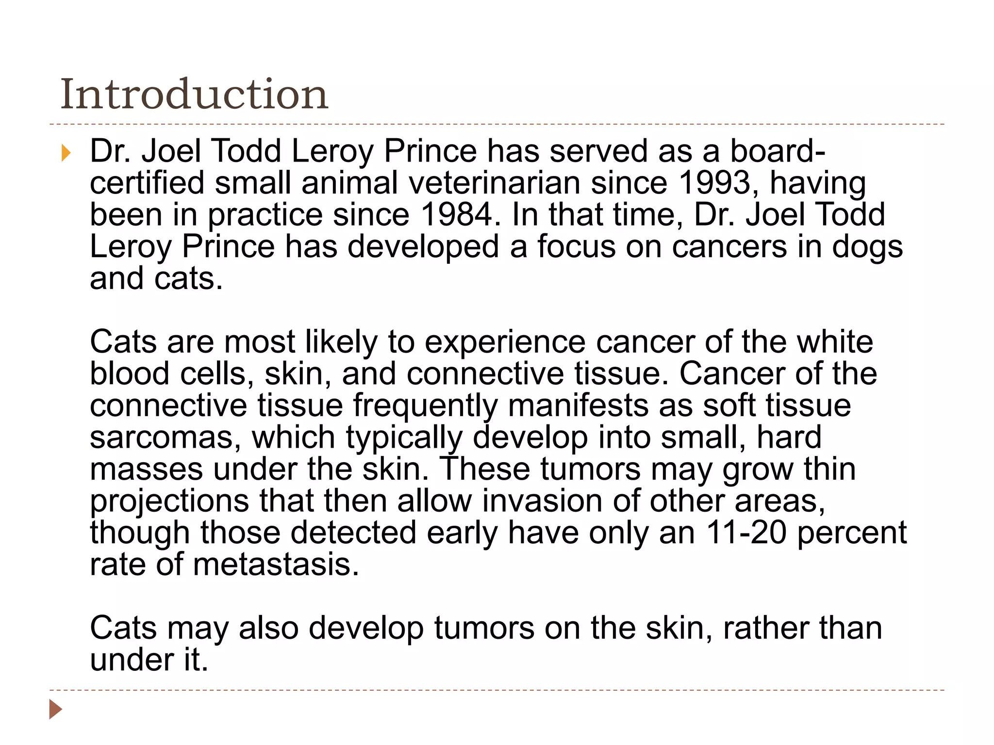The image size is (994, 745).
Task: Select the Introduction slide title
Action: click(x=194, y=94)
